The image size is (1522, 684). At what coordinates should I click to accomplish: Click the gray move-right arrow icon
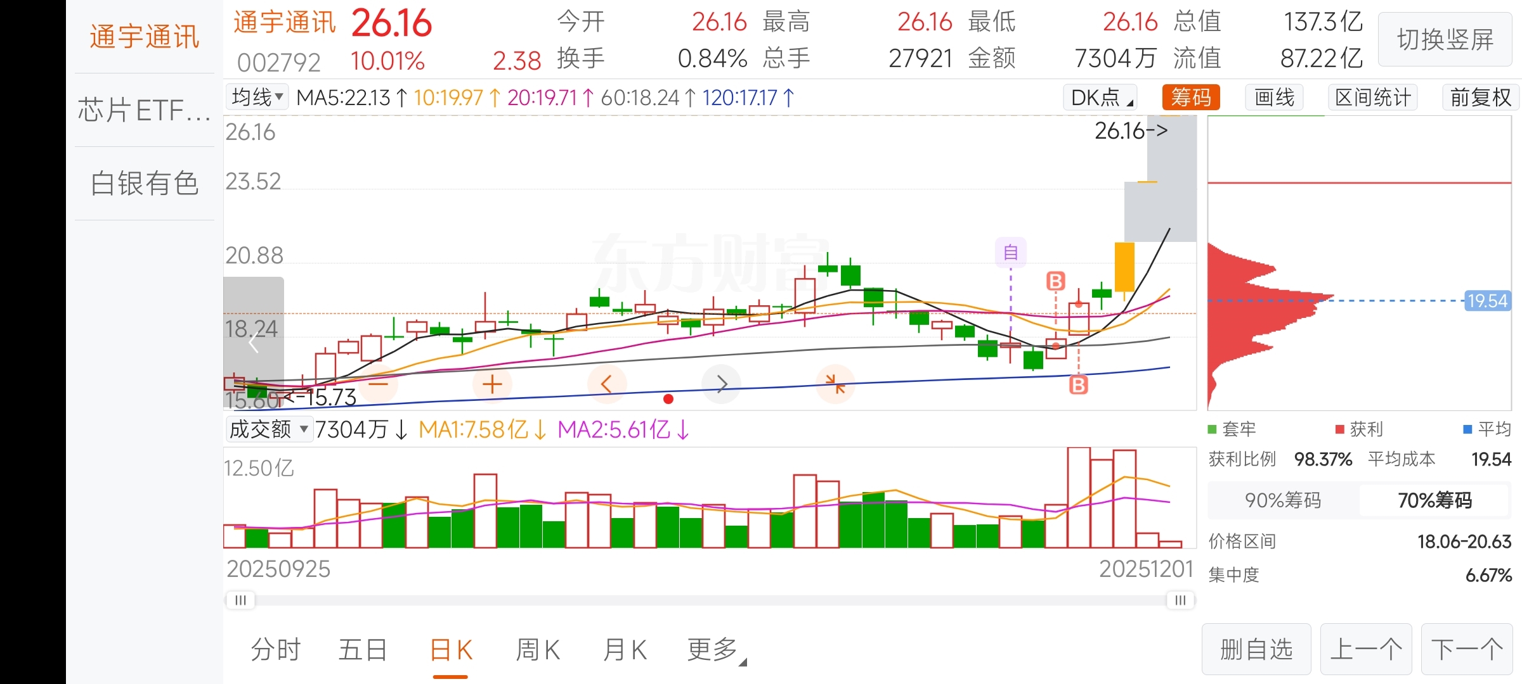pyautogui.click(x=722, y=384)
